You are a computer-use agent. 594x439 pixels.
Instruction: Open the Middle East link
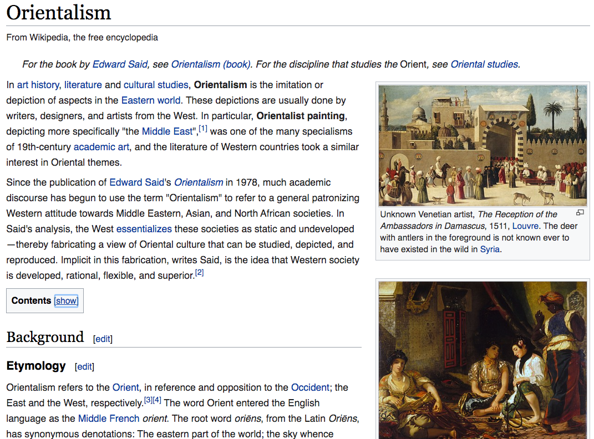tap(166, 131)
